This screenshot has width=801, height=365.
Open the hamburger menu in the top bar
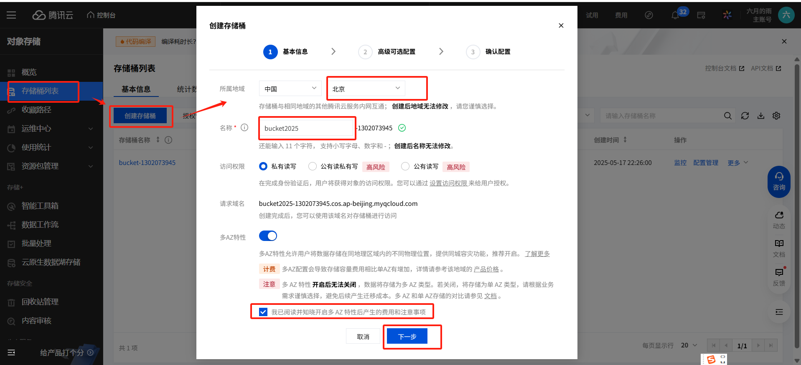click(x=11, y=15)
